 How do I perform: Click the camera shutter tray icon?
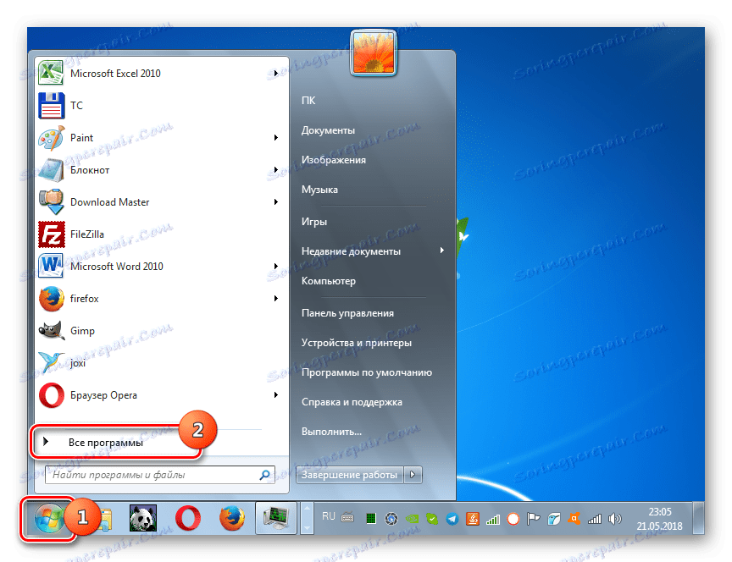pos(391,519)
